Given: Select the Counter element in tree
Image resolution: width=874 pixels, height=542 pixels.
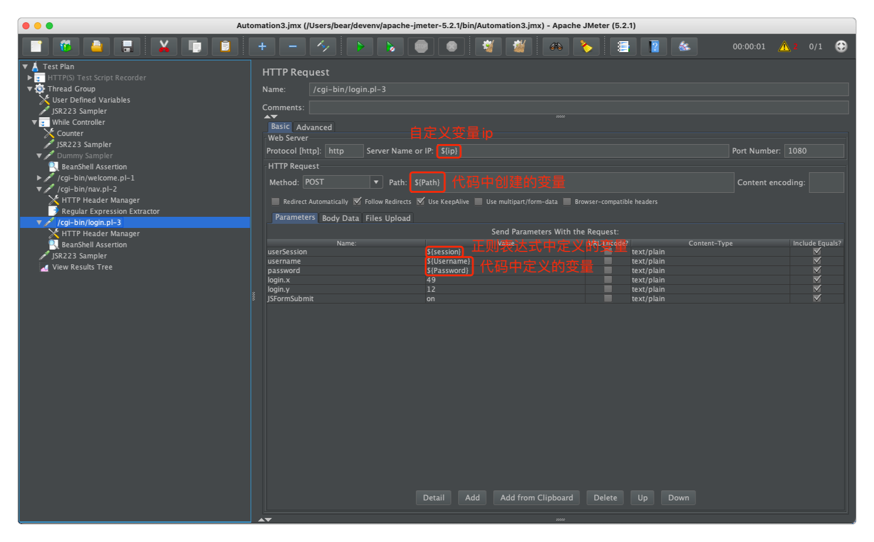Looking at the screenshot, I should click(x=70, y=134).
